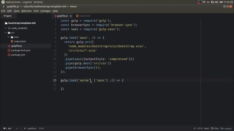Viewport: 234px width, 131px height.
Task: Click the cursor position 15:18 in status bar
Action: (x=41, y=128)
